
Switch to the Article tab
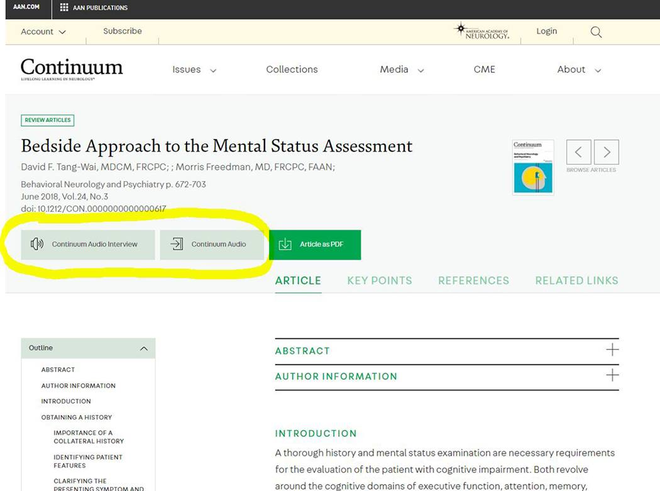click(298, 280)
